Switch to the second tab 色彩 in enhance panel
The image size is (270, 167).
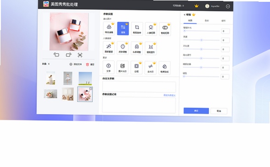pyautogui.click(x=207, y=21)
